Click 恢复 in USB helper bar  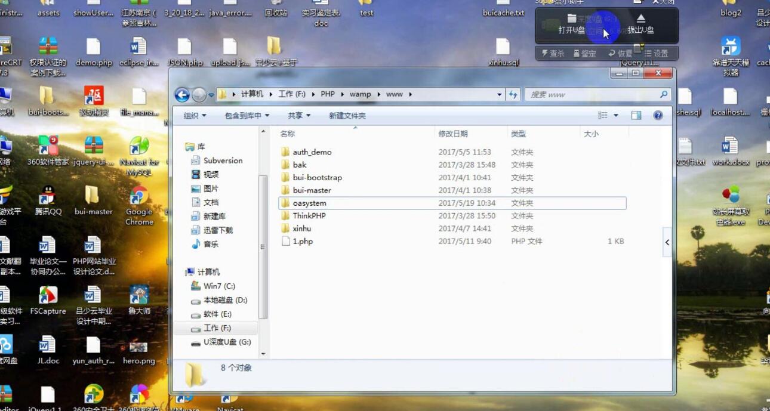point(620,54)
